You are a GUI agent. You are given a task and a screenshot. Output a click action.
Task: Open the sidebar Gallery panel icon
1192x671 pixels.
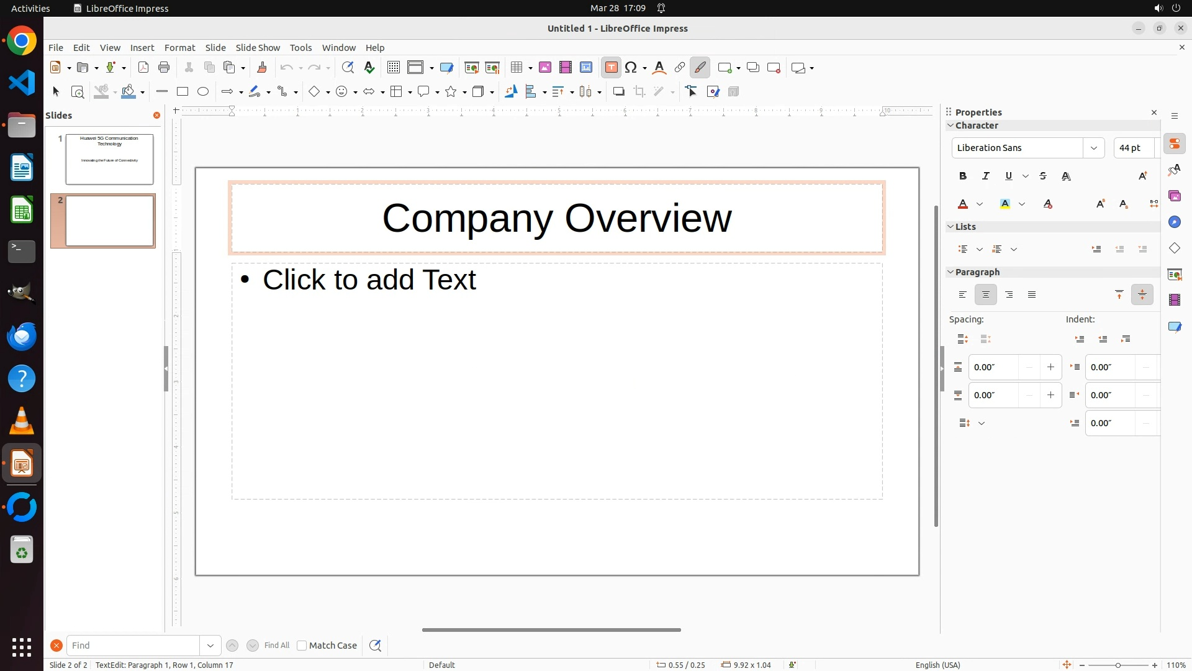click(x=1174, y=196)
